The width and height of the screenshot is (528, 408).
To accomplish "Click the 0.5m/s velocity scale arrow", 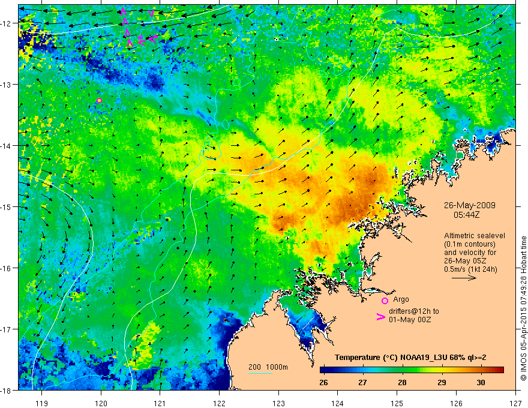I will pyautogui.click(x=464, y=278).
